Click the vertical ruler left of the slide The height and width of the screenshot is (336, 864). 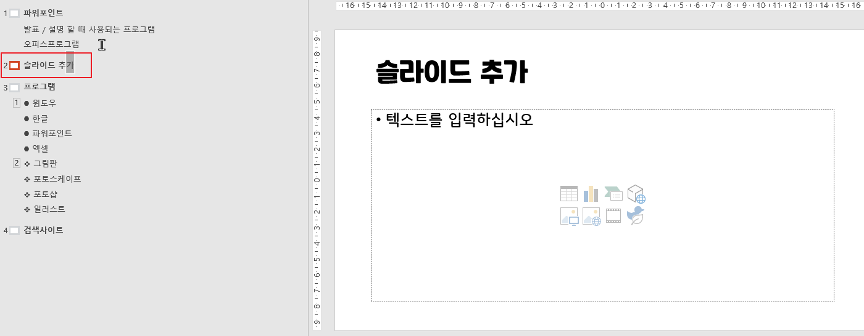click(317, 180)
